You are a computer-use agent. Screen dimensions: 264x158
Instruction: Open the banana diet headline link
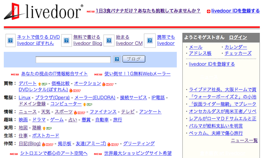click(x=148, y=11)
